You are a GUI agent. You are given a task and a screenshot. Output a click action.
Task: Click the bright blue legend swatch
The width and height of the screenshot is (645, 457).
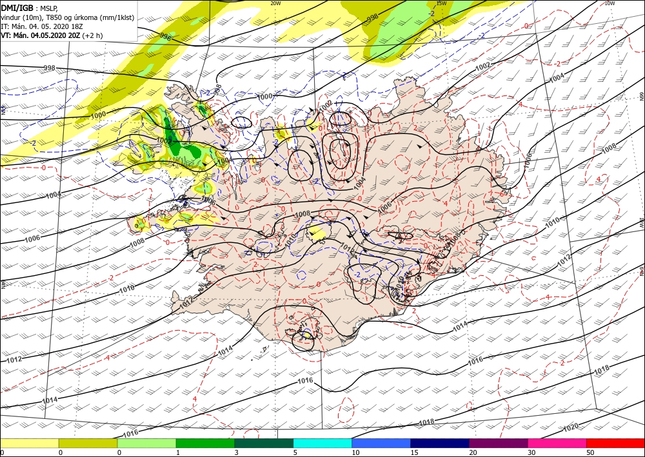pyautogui.click(x=381, y=443)
